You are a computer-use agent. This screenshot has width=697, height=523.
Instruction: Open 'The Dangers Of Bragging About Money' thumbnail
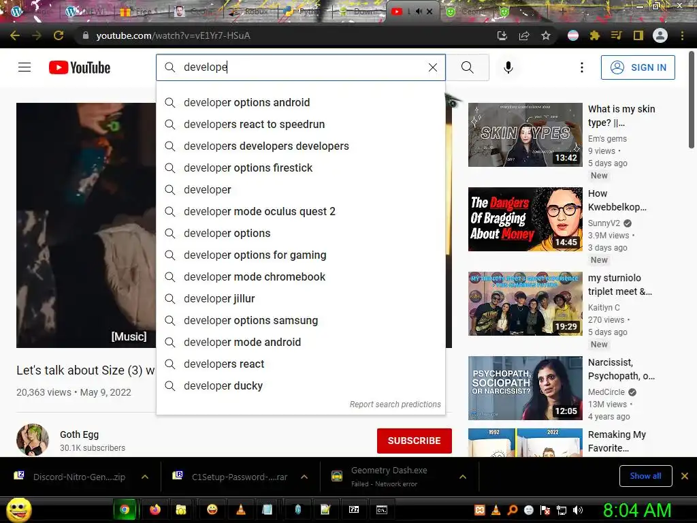pos(525,219)
